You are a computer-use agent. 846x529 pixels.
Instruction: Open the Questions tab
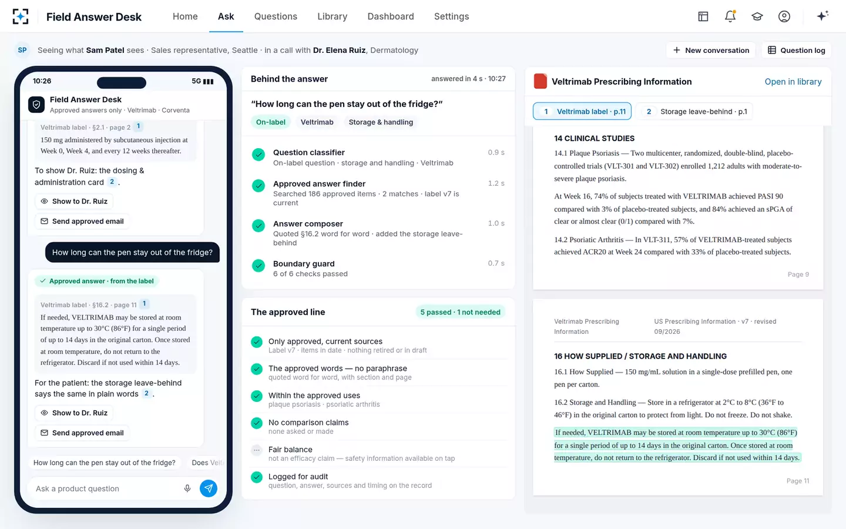coord(276,16)
